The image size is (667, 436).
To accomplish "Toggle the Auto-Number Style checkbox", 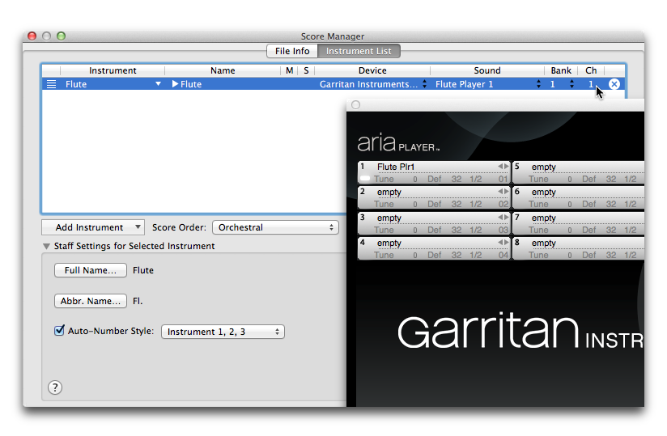I will click(60, 330).
